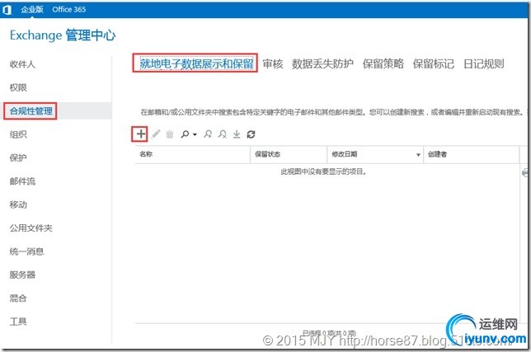
Task: Click the magnifier search icon in the toolbar
Action: (185, 134)
